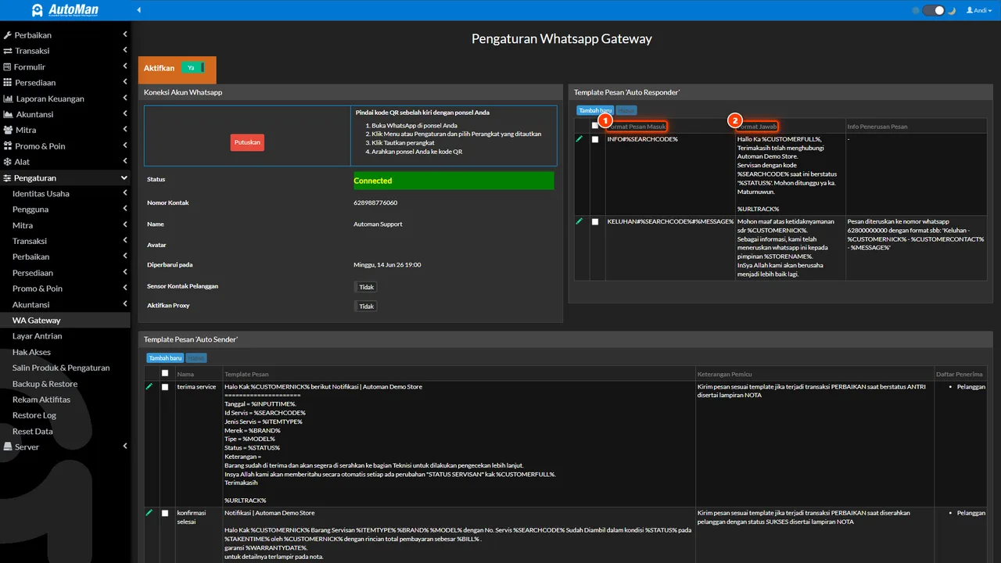The height and width of the screenshot is (563, 1001).
Task: Toggle dark mode switch in the header
Action: coord(934,10)
